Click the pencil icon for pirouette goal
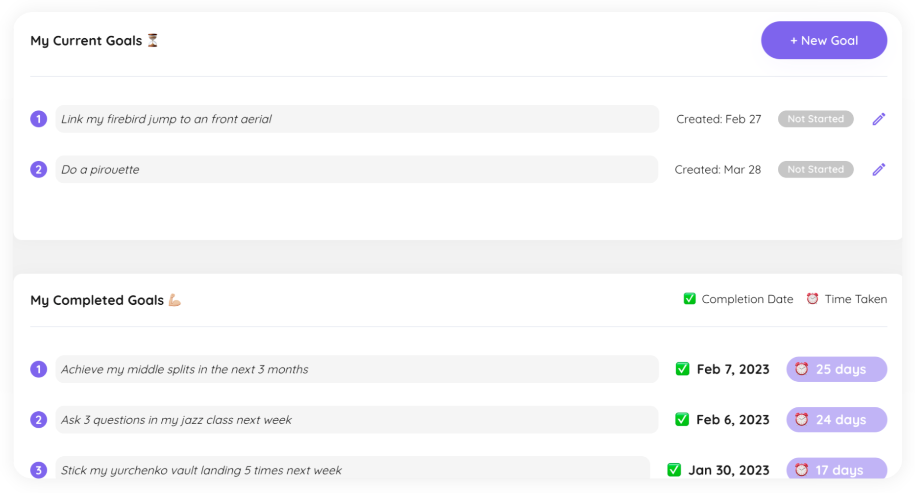This screenshot has width=915, height=493. coord(879,170)
